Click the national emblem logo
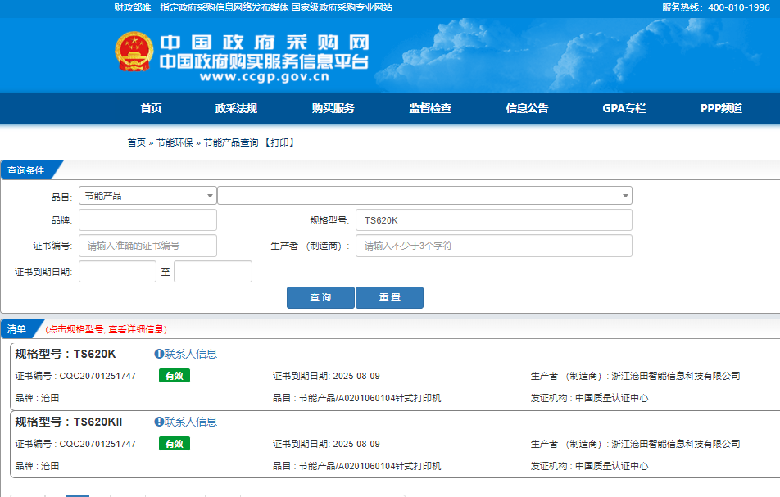This screenshot has height=497, width=780. 134,52
